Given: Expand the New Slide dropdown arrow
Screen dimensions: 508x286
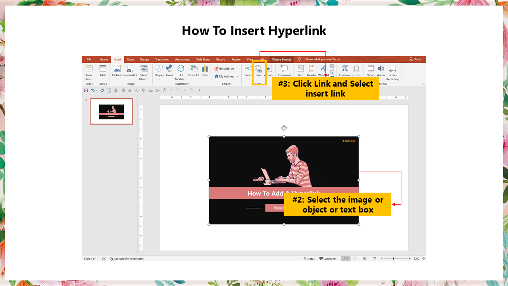Looking at the screenshot, I should click(x=93, y=79).
